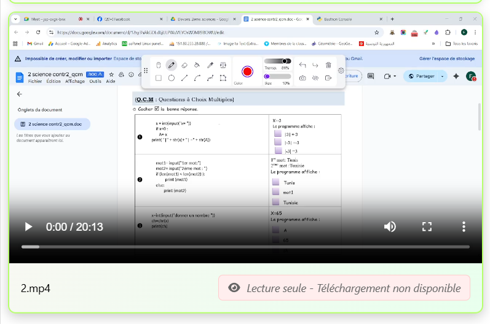The width and height of the screenshot is (490, 324).
Task: Pick the paint bucket fill tool
Action: [x=197, y=64]
